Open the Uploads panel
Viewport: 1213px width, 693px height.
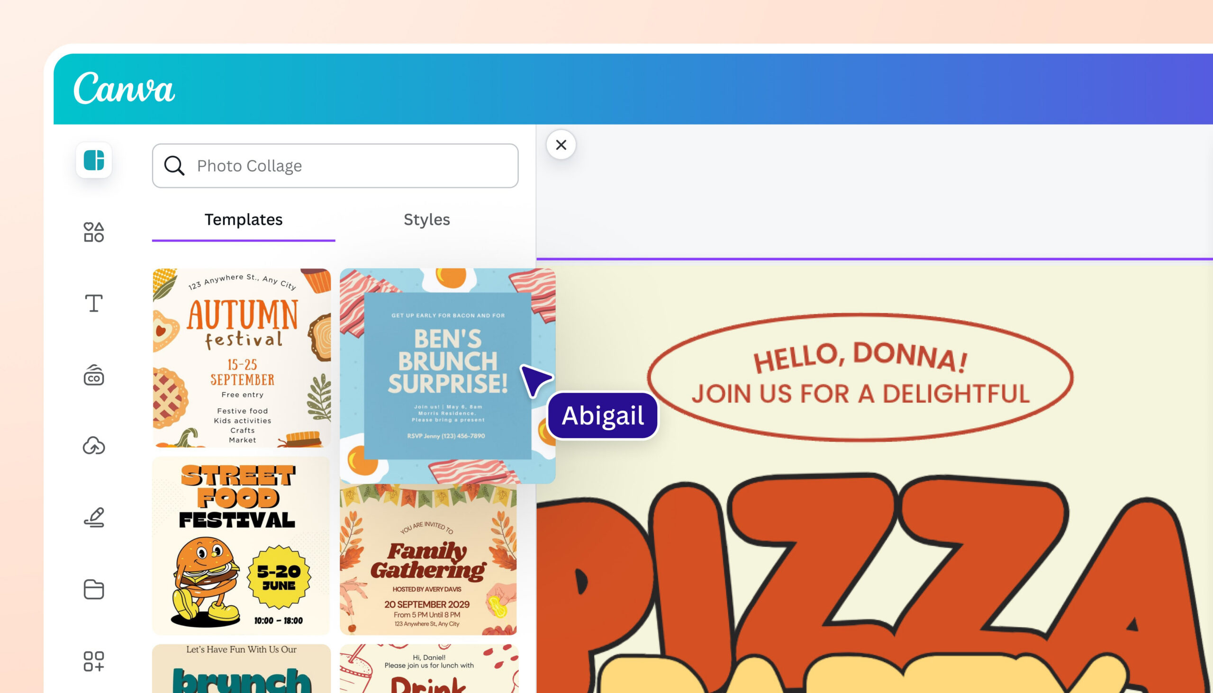point(93,446)
